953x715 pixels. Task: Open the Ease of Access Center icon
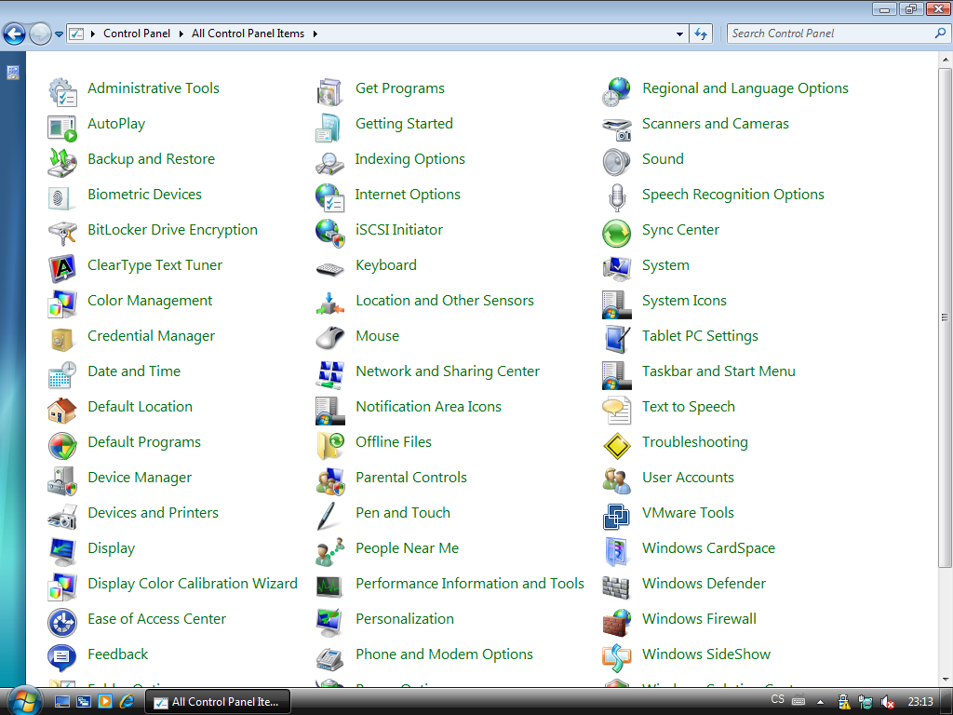62,622
